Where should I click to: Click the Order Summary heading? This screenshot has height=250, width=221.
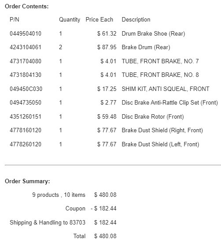pyautogui.click(x=27, y=181)
